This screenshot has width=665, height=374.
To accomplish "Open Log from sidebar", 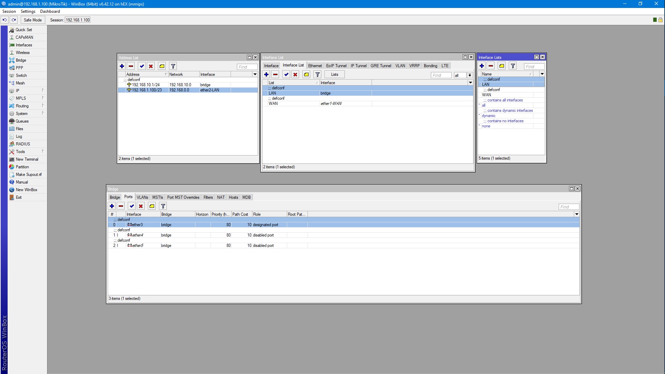I will pos(27,136).
